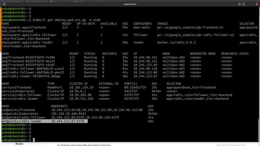Click selector app=redis,role=leader,tier=backend in the services table
Viewport: 260px width, 146px height.
tap(197, 99)
